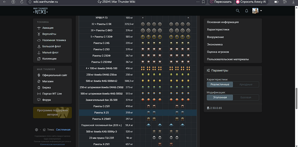
Task: Open Большой флот category
Action: [x=52, y=47]
